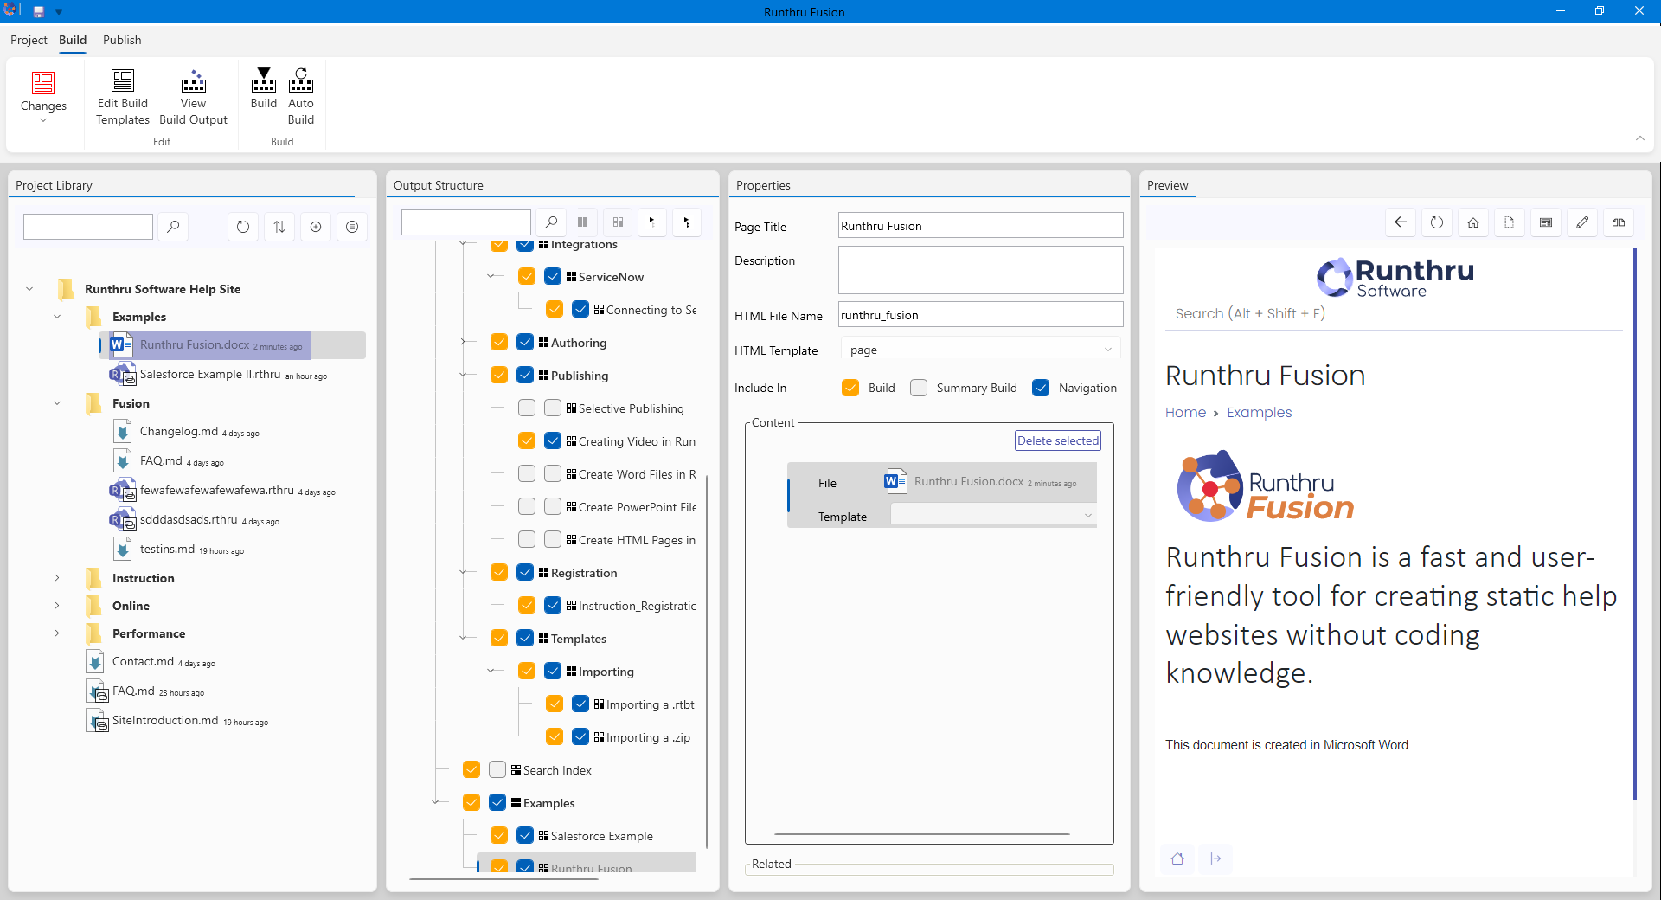Click filled grid icon in Output Structure toolbar
The width and height of the screenshot is (1661, 900).
[x=583, y=222]
